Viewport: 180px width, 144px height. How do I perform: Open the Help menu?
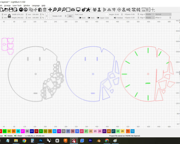43,5
